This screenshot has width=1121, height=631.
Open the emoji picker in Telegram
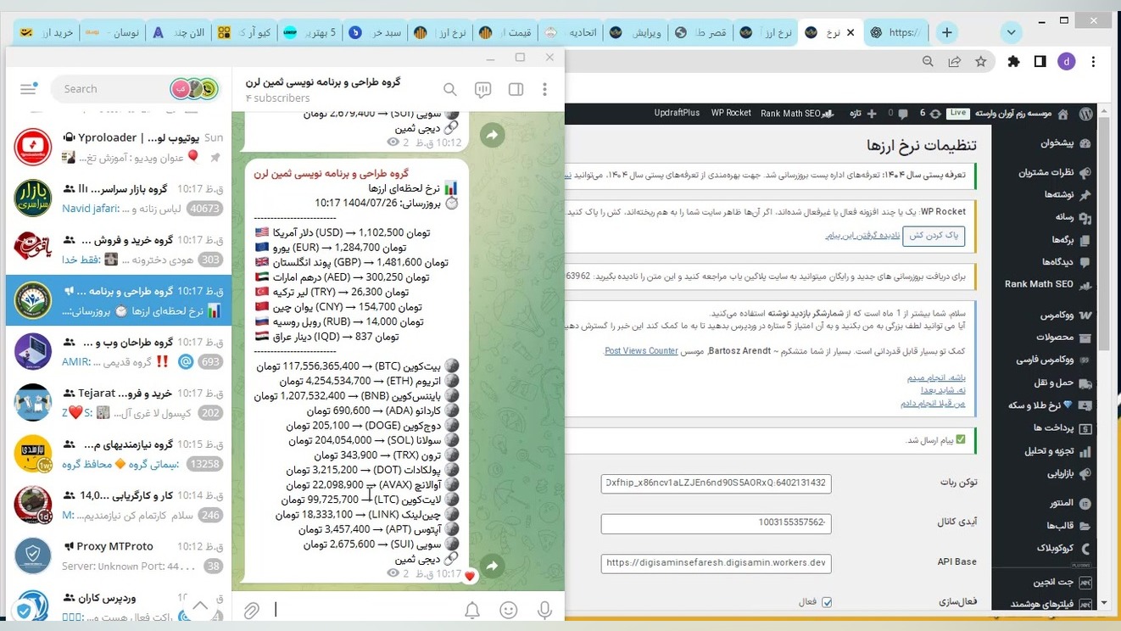coord(509,610)
